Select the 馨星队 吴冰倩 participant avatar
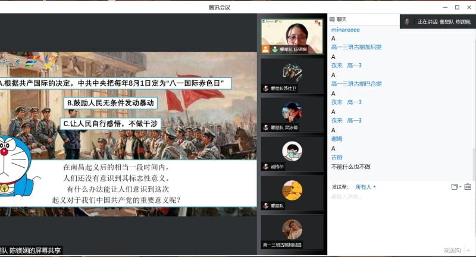 click(x=292, y=112)
